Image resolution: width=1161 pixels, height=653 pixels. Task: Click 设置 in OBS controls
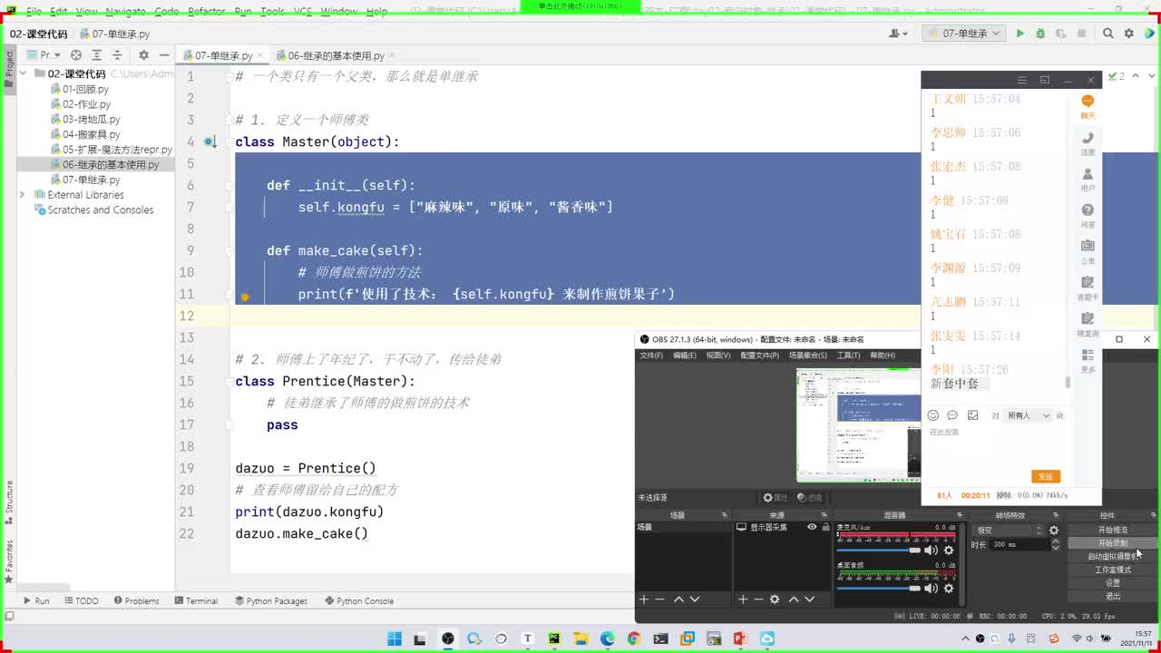tap(1113, 583)
